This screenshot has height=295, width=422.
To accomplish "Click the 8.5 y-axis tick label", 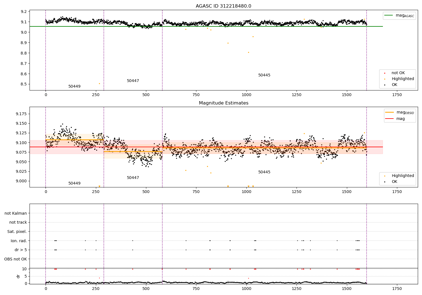I will [x=24, y=84].
